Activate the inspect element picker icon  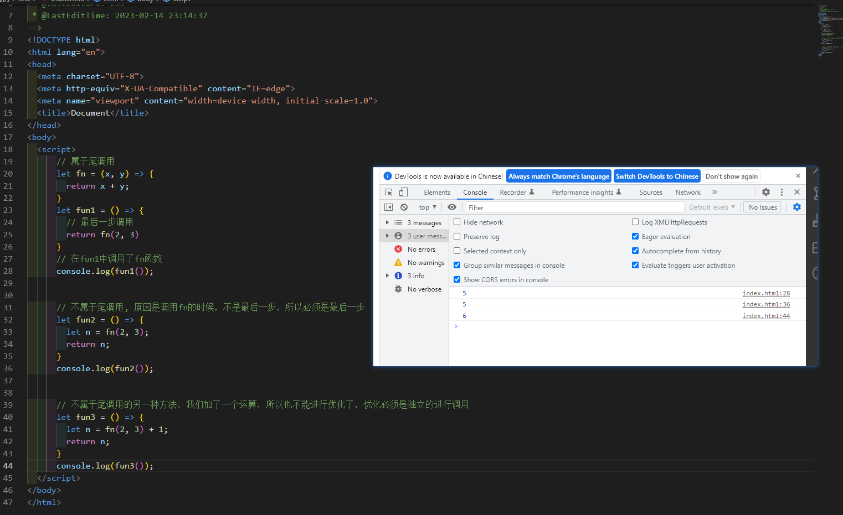click(389, 193)
